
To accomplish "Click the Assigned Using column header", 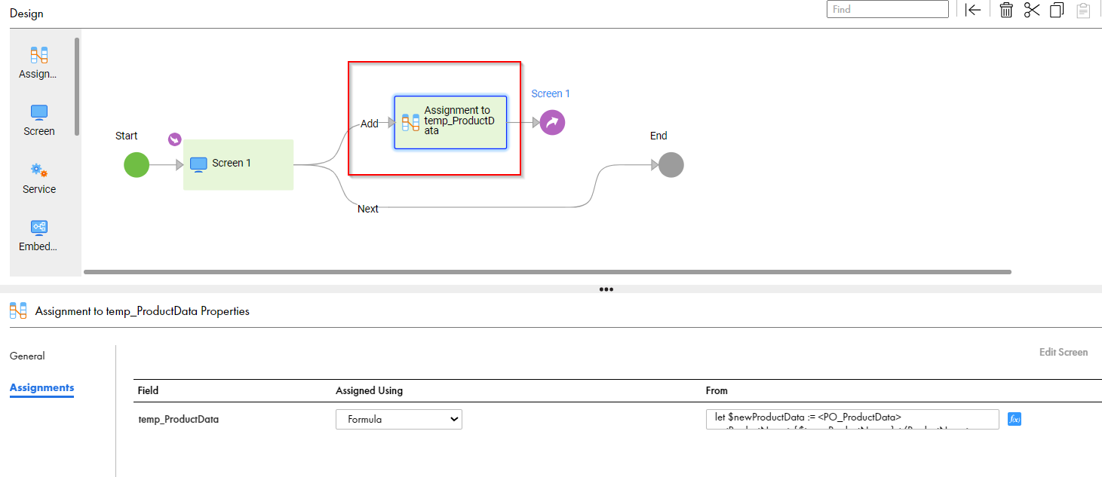I will click(369, 390).
